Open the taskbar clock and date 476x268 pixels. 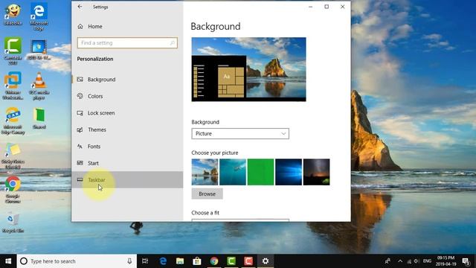[x=446, y=261]
